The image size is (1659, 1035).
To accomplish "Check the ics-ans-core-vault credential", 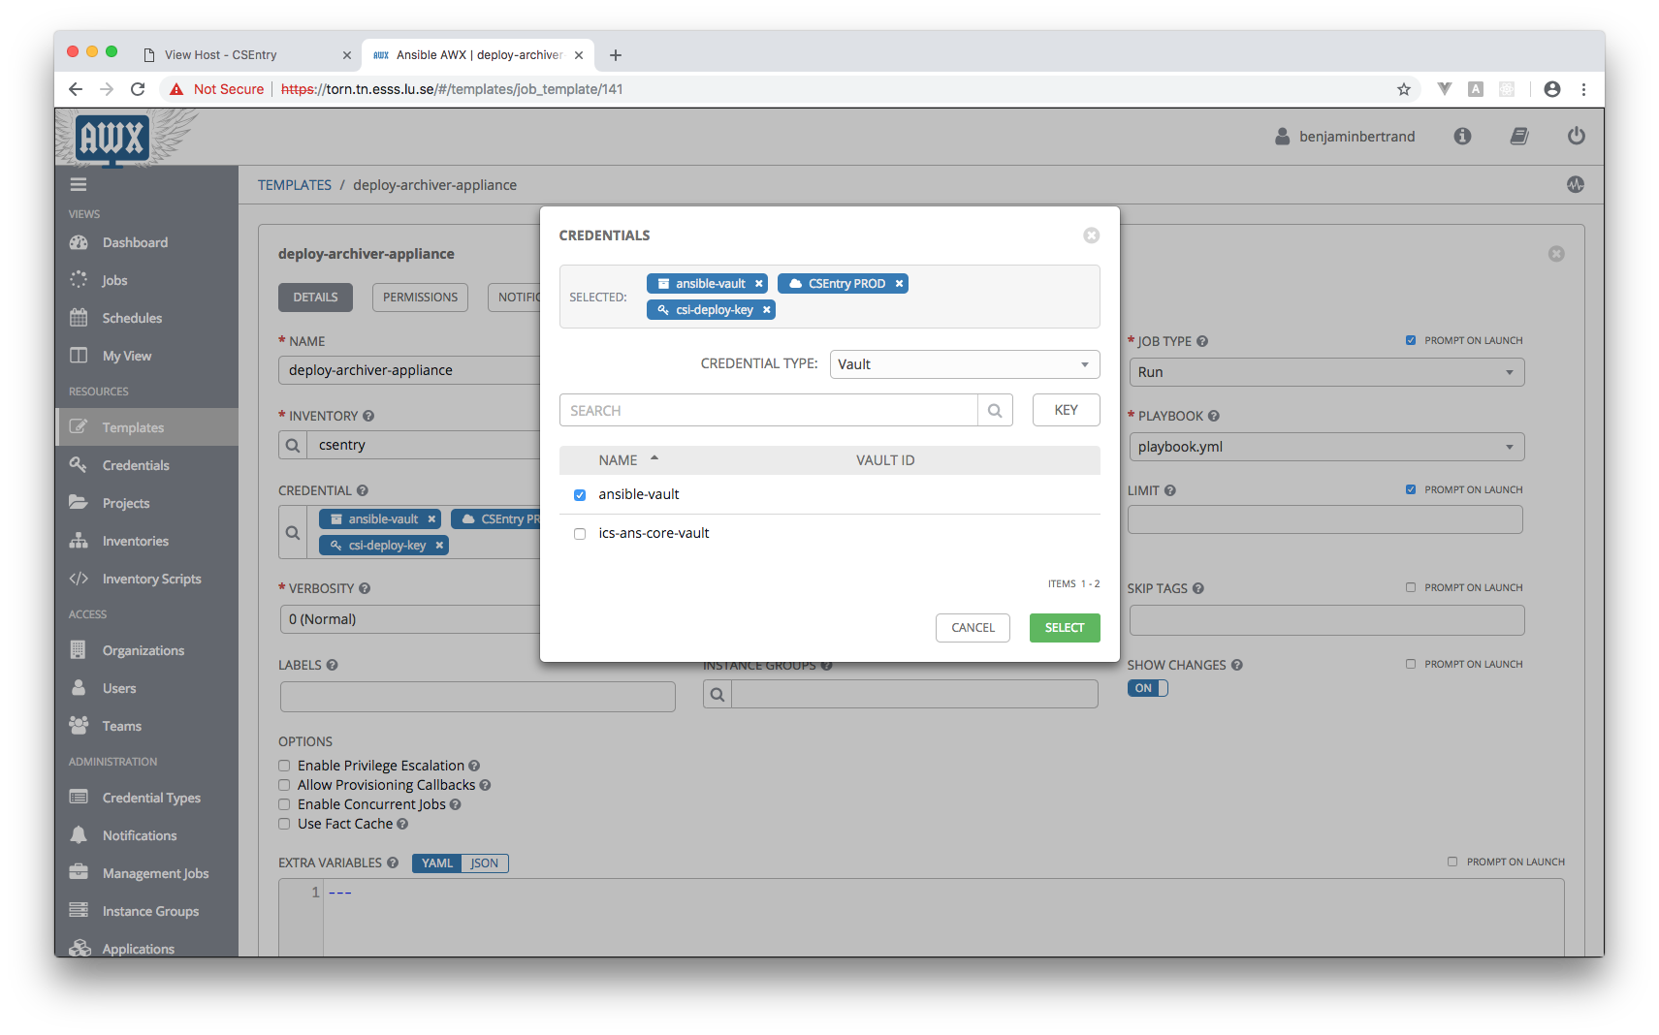I will pyautogui.click(x=579, y=533).
